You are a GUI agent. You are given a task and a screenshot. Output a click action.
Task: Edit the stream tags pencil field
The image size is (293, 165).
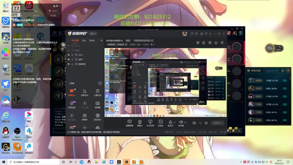[x=144, y=40]
